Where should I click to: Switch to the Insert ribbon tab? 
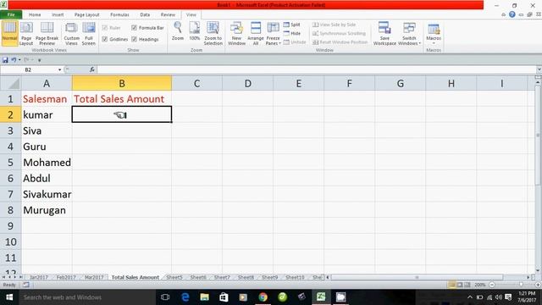coord(58,14)
